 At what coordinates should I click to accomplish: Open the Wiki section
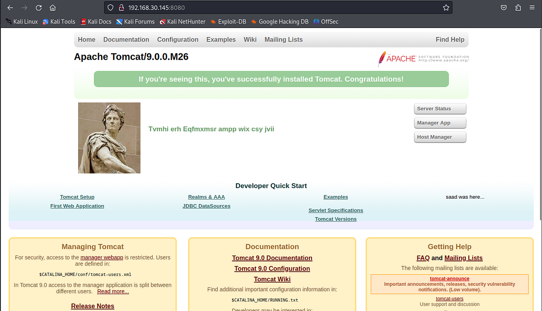(x=250, y=39)
